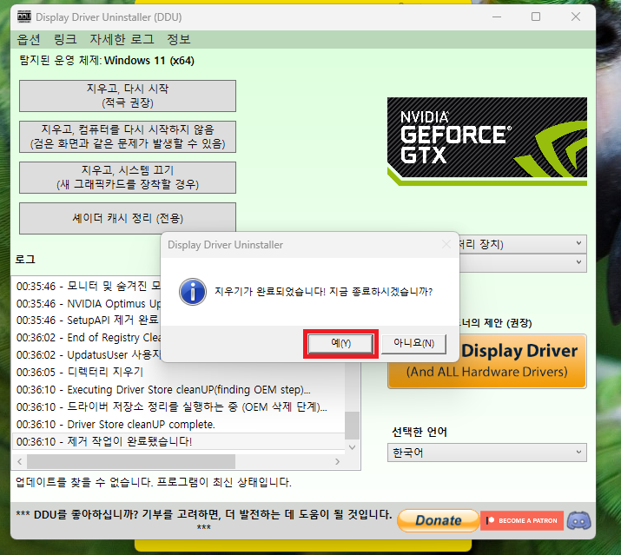Click the NVIDIA GeForce GTX logo image

pyautogui.click(x=487, y=142)
